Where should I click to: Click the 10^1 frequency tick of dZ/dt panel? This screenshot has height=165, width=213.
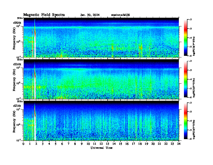(19, 109)
